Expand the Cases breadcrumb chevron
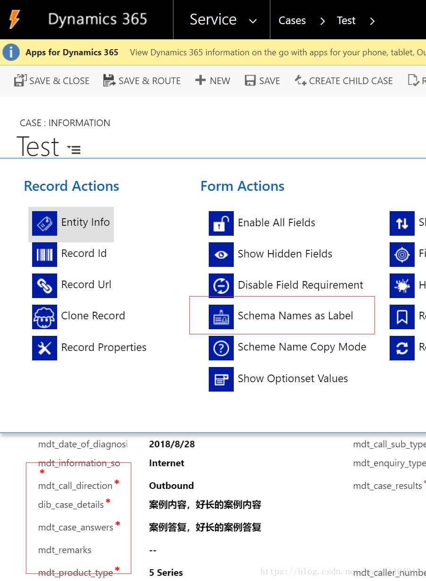 [x=323, y=21]
